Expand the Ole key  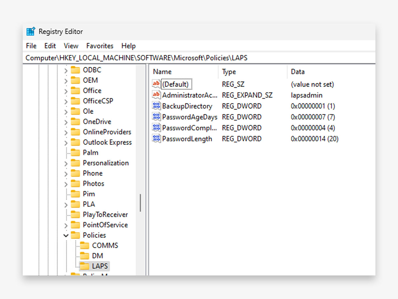66,112
